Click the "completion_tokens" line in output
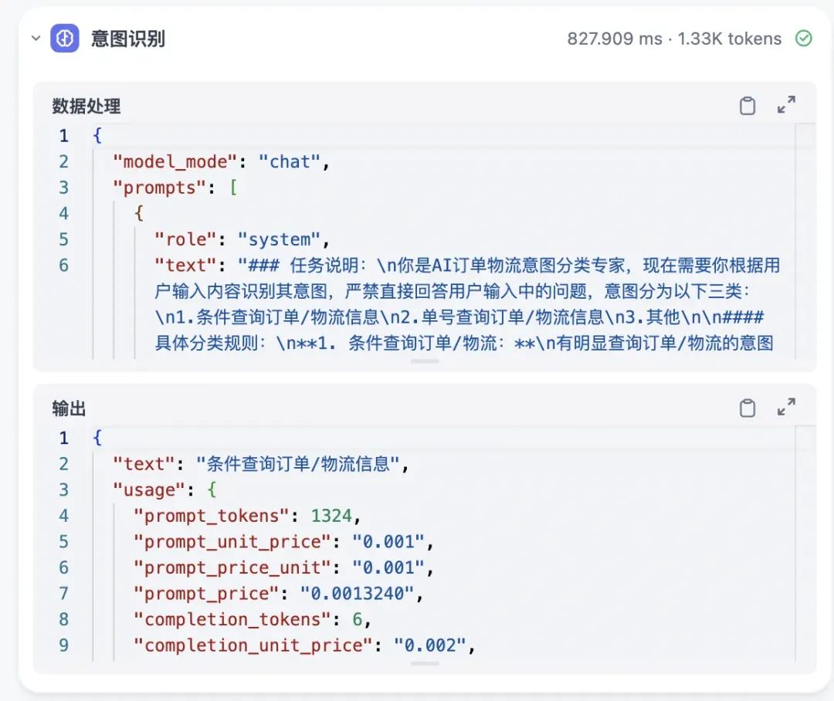 click(x=252, y=620)
